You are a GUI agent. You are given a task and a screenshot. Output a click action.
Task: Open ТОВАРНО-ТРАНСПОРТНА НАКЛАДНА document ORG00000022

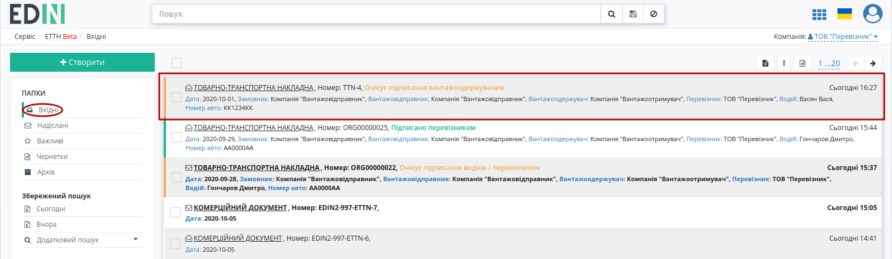(257, 168)
